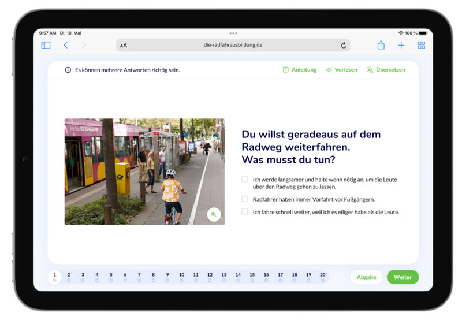Open the Anleitung help guide

pyautogui.click(x=300, y=70)
